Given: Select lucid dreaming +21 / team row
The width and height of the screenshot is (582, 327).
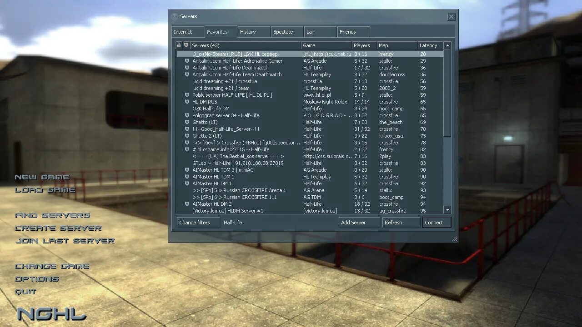Looking at the screenshot, I should (x=310, y=88).
